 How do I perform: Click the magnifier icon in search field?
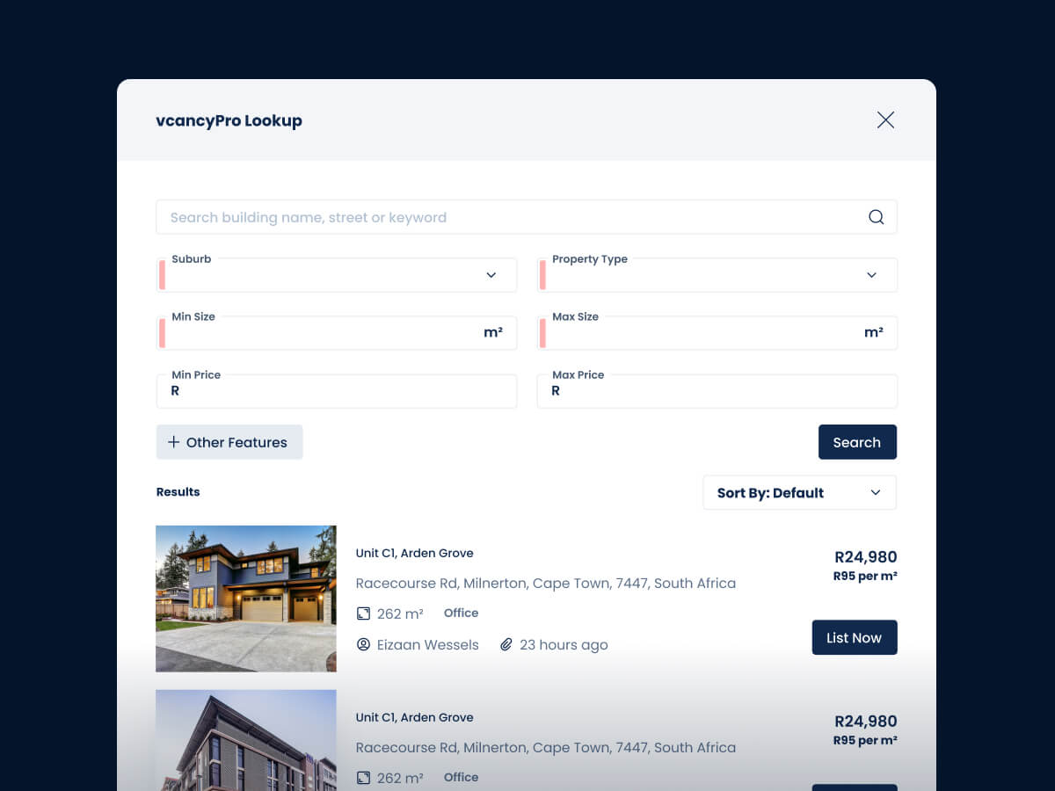tap(876, 217)
